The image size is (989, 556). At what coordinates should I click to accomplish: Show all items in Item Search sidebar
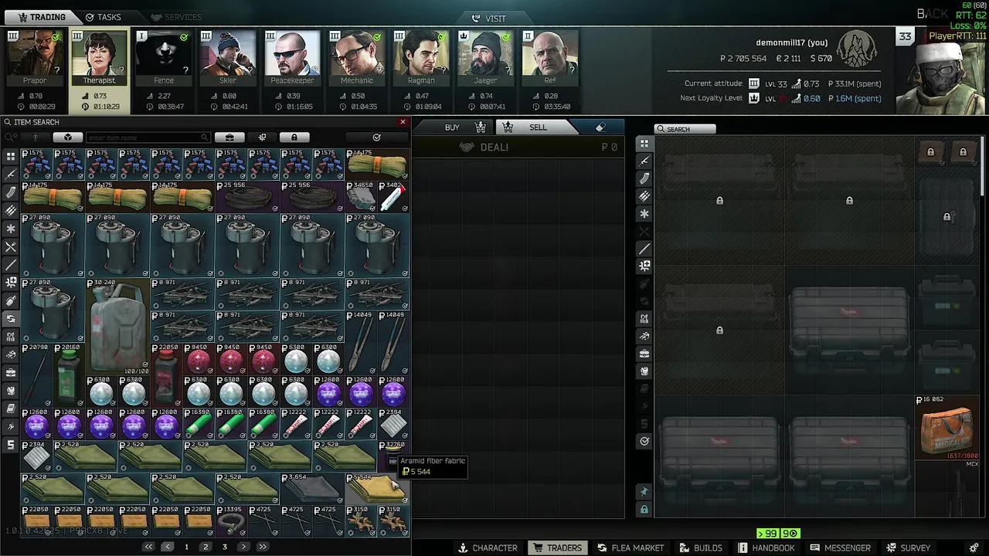[11, 156]
